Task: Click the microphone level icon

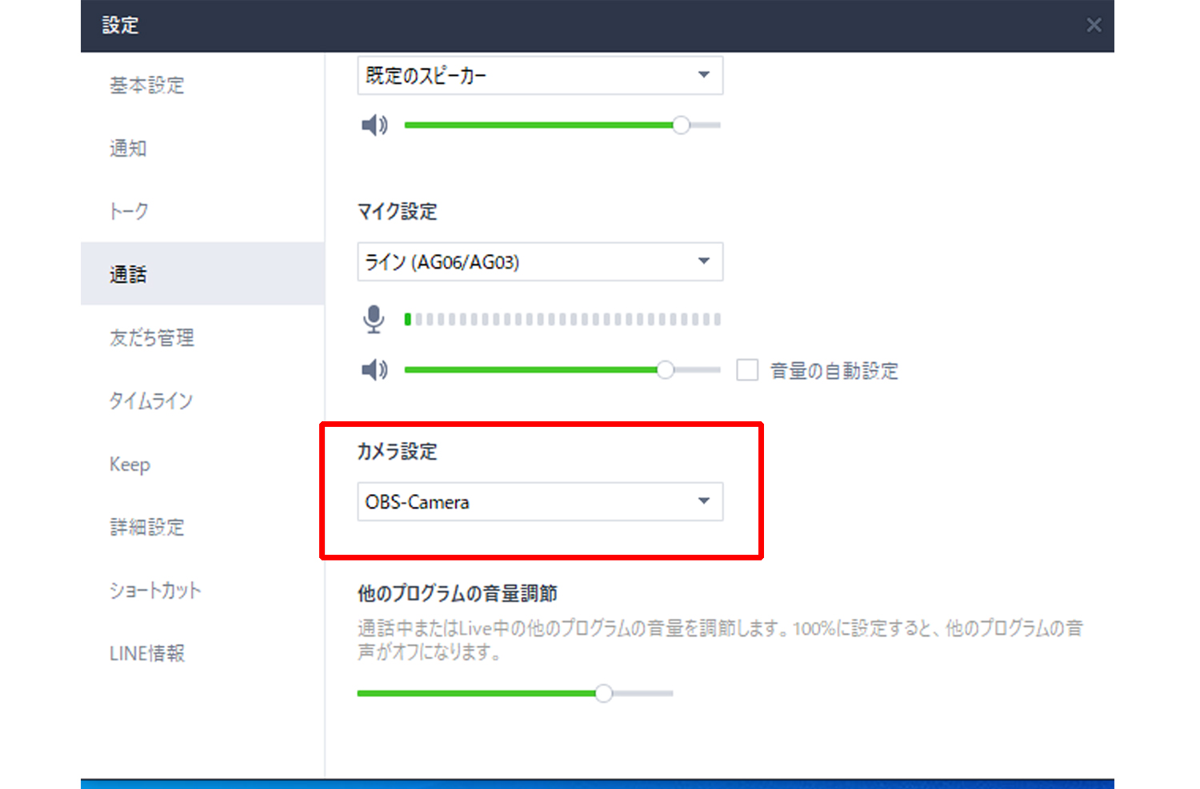Action: pos(374,319)
